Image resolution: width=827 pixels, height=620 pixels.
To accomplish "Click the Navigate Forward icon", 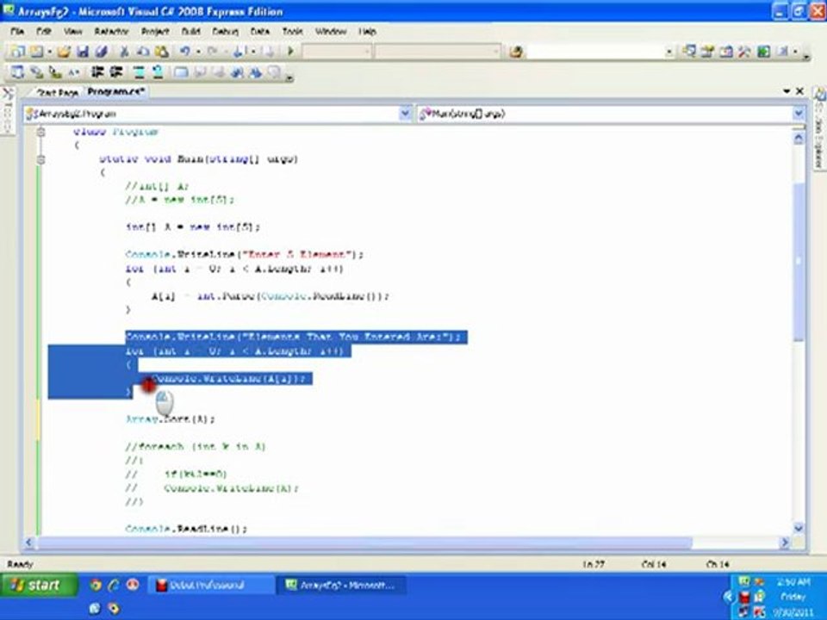I will tap(269, 51).
